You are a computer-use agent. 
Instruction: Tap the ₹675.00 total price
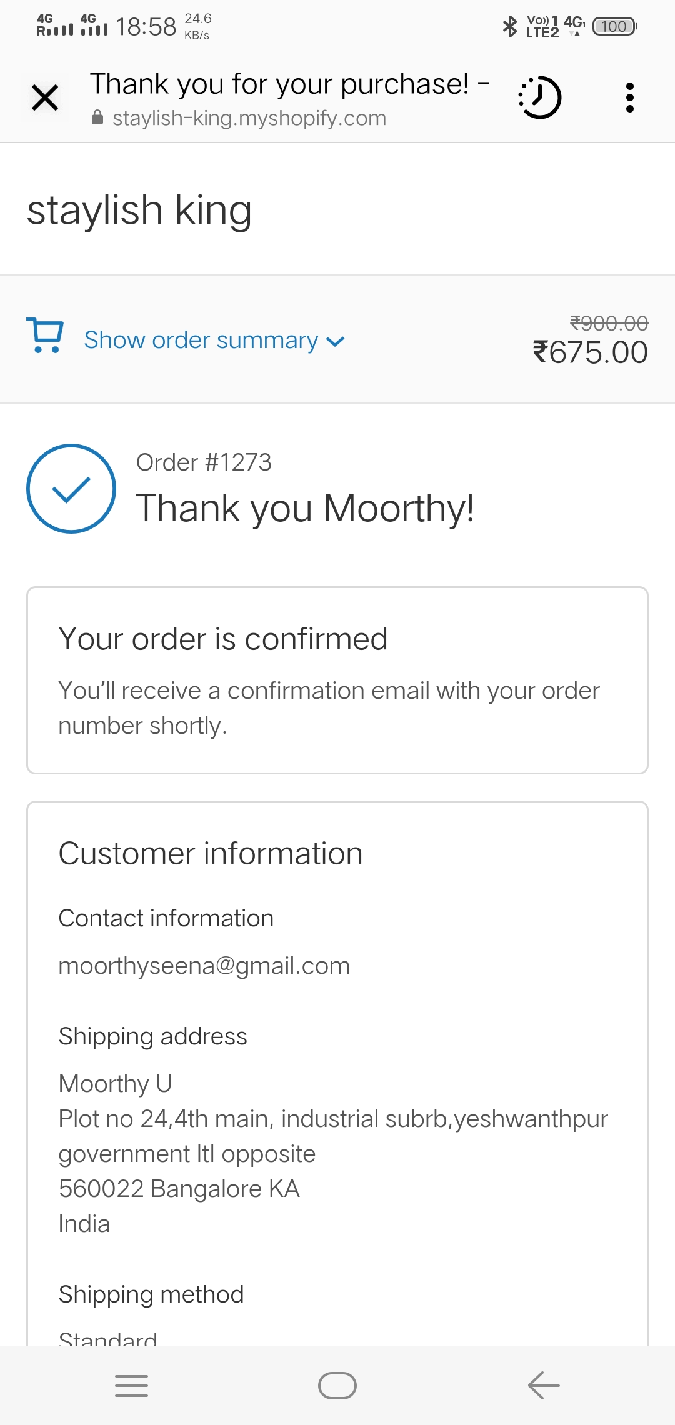(x=590, y=352)
